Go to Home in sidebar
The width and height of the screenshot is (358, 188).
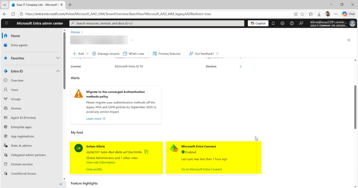[x=15, y=36]
